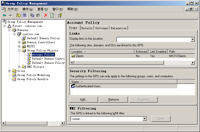The width and height of the screenshot is (200, 132).
Task: Switch to the Settings tab
Action: coord(101,28)
